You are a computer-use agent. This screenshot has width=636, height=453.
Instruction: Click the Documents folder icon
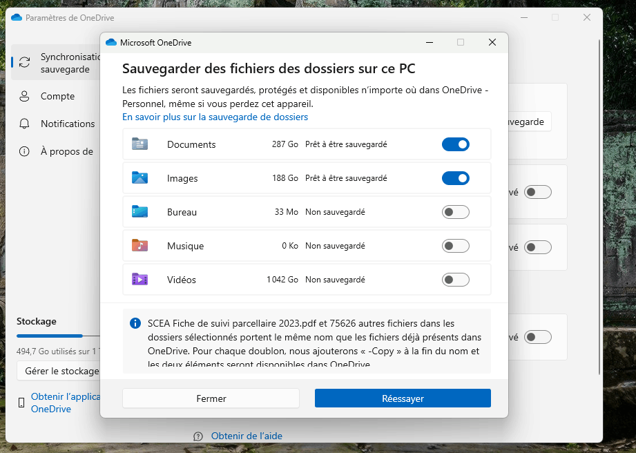tap(139, 144)
